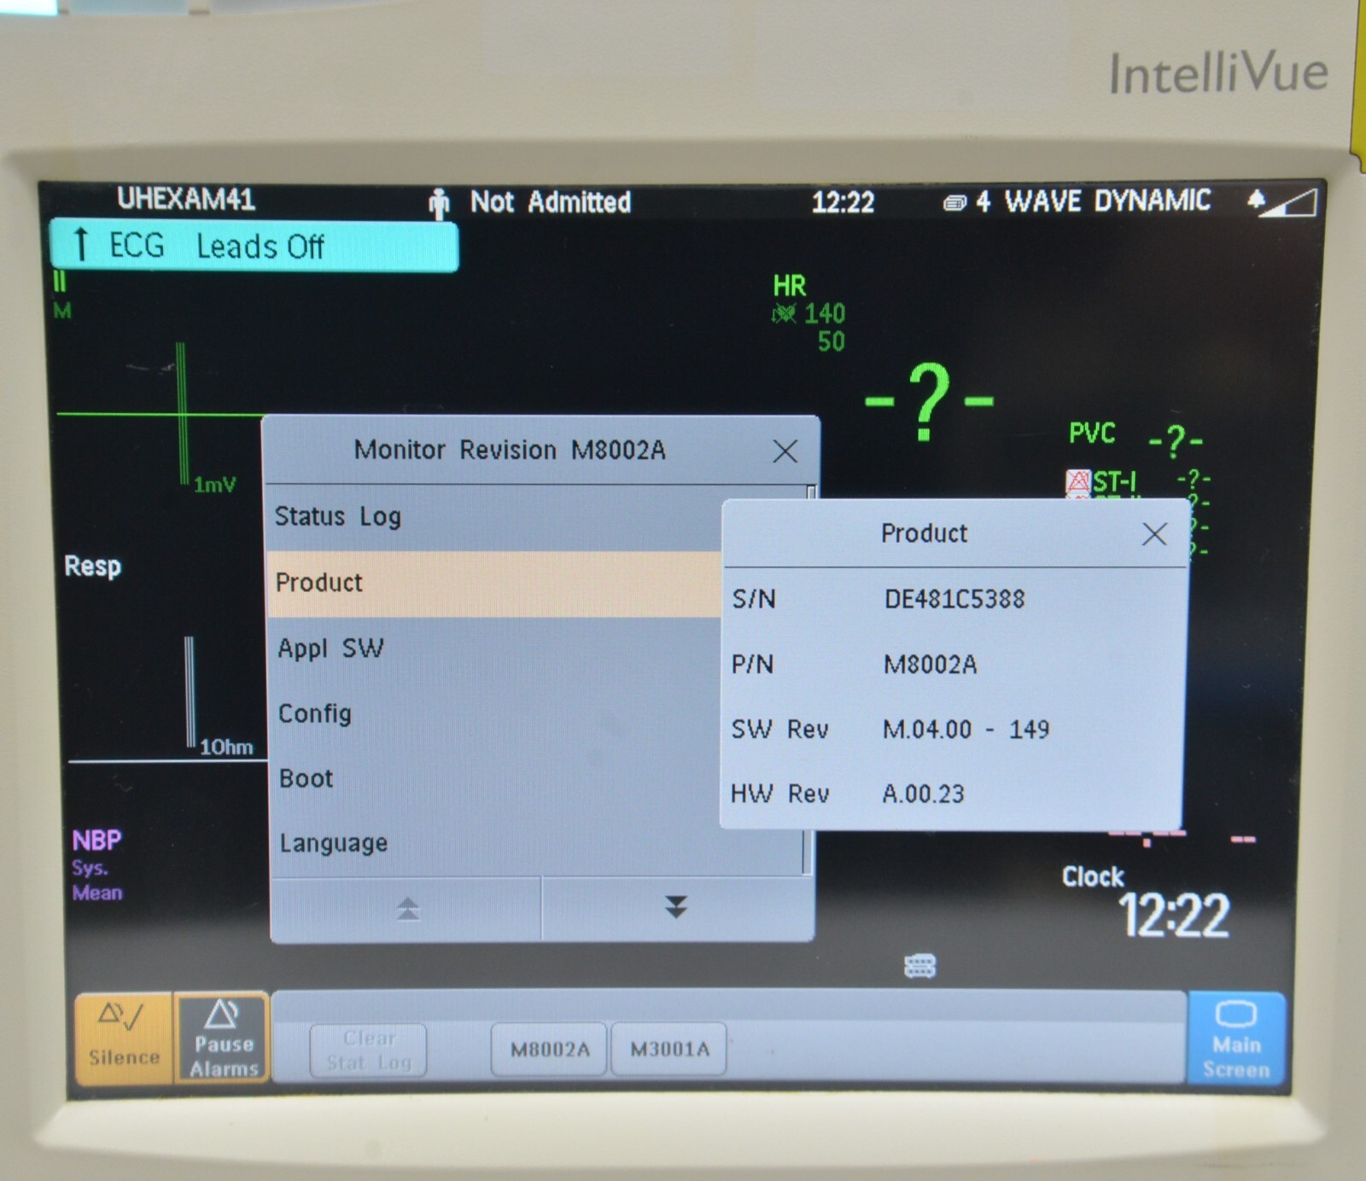Select the Config menu entry
This screenshot has height=1181, width=1366.
pos(493,713)
